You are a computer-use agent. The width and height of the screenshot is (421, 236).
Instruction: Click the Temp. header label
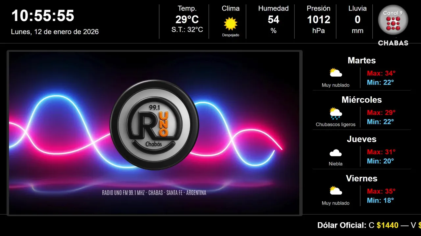click(187, 9)
